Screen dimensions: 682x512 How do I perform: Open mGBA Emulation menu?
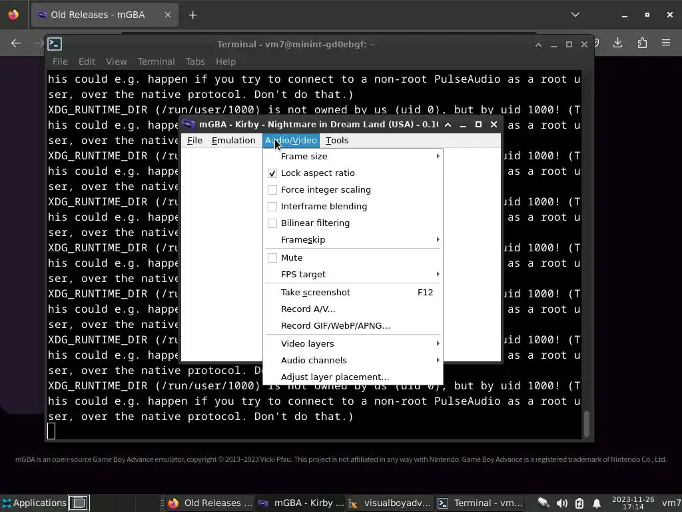tap(233, 140)
